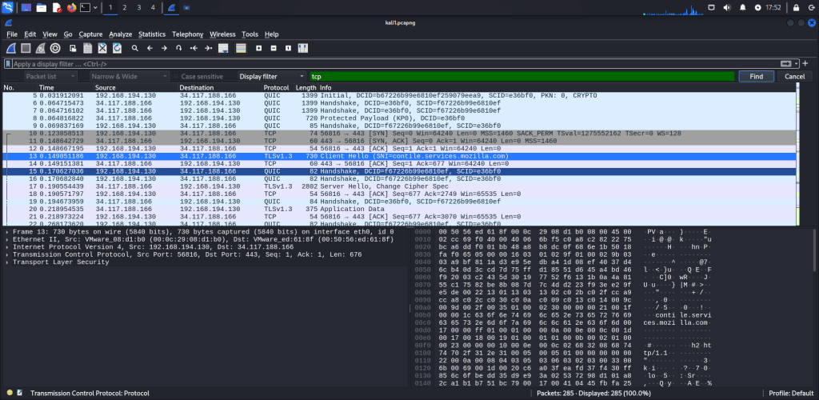The image size is (819, 400).
Task: Expand the Internet Protocol Version 4 row
Action: 7,246
